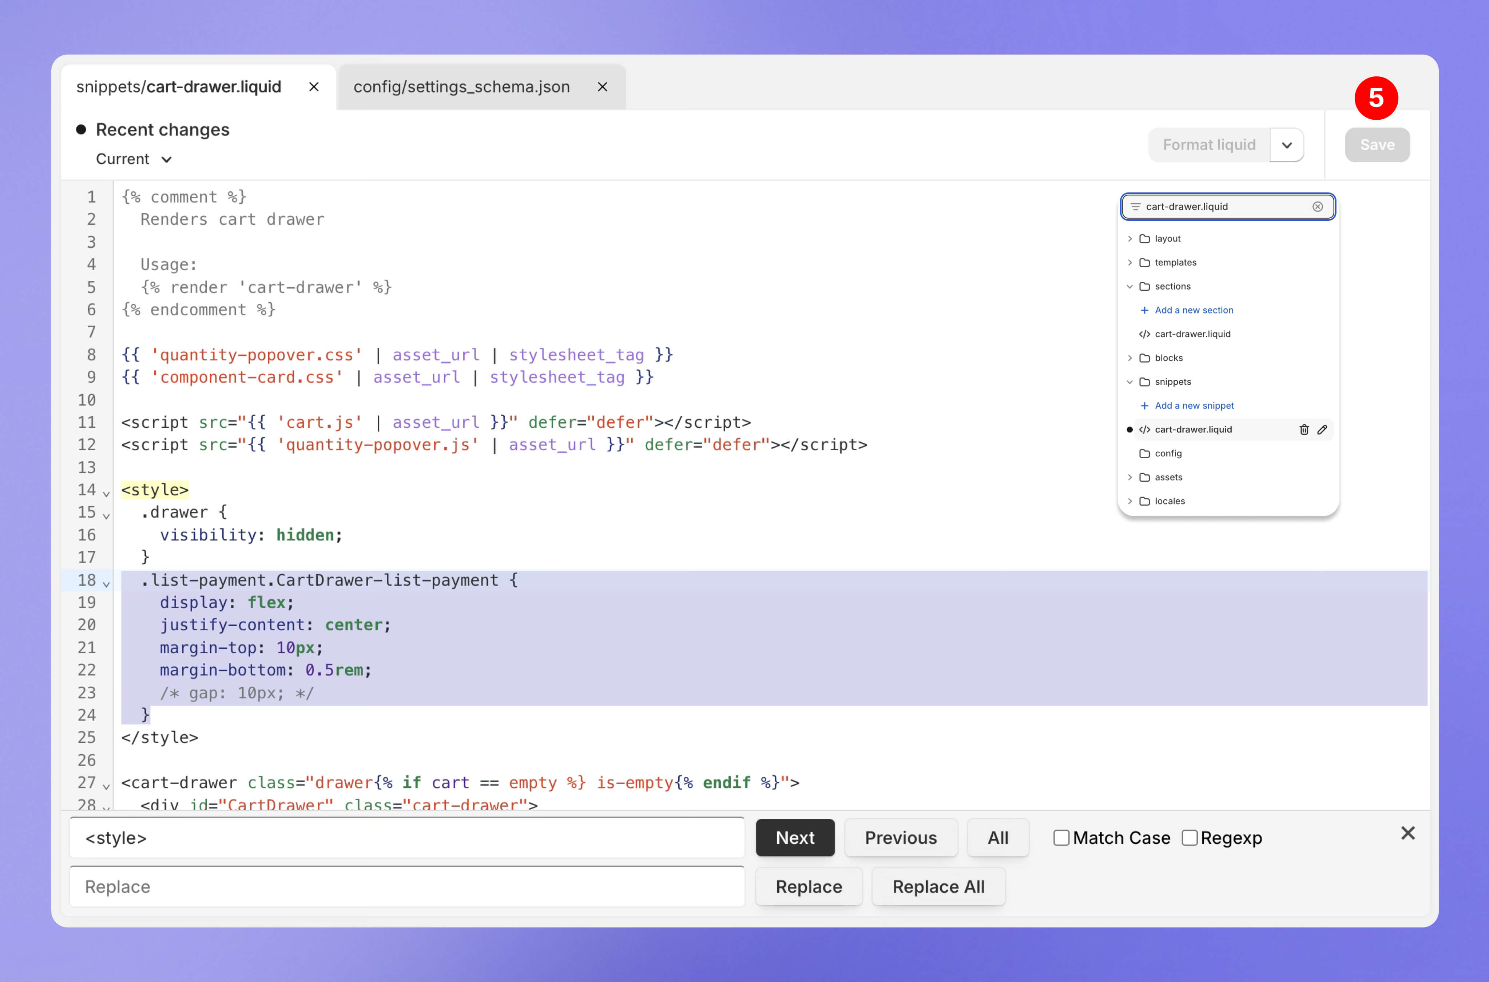This screenshot has width=1489, height=982.
Task: Collapse the snippets folder
Action: click(x=1129, y=382)
